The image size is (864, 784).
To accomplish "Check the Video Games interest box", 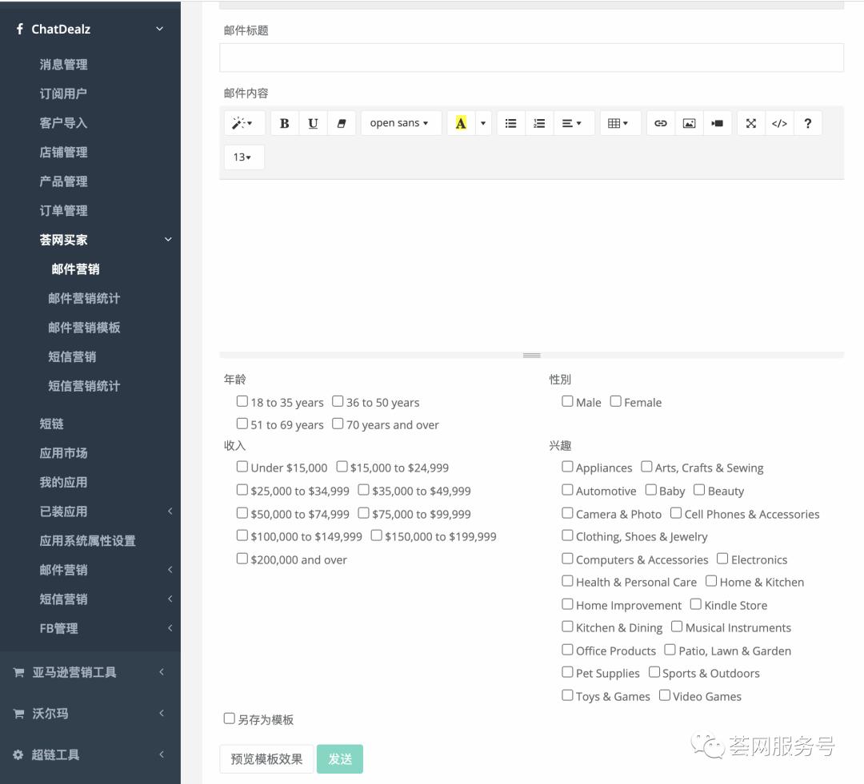I will 665,695.
